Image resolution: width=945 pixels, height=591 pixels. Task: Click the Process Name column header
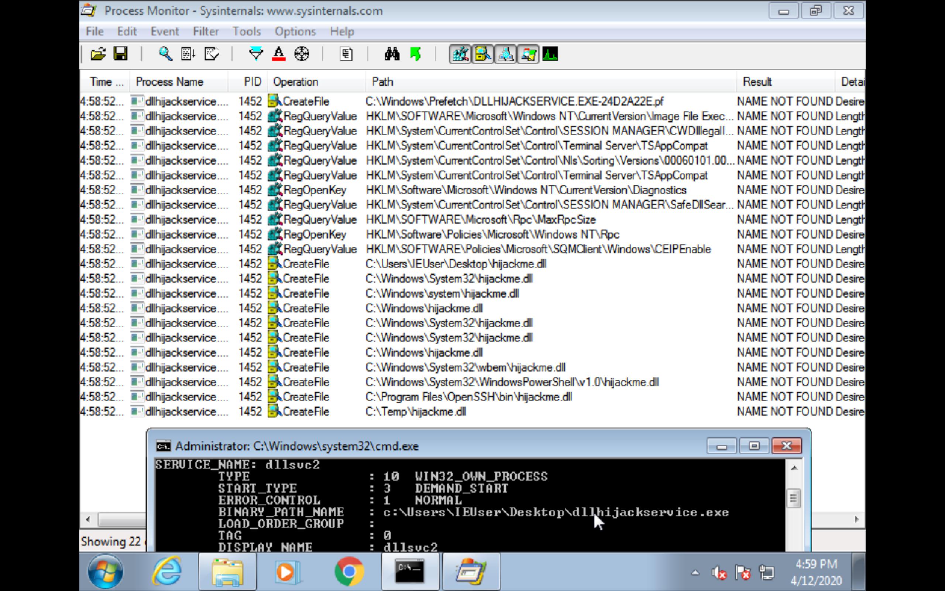(x=179, y=82)
